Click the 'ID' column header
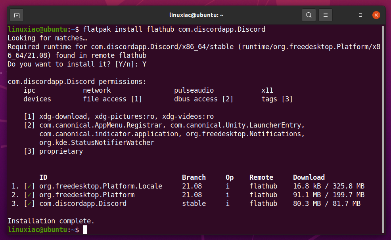391x240 pixels. [x=43, y=177]
